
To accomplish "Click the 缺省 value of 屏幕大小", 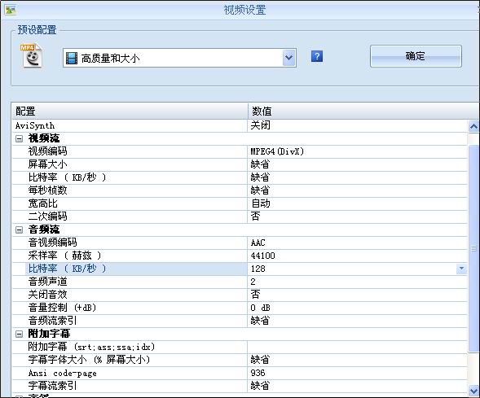I will [260, 164].
